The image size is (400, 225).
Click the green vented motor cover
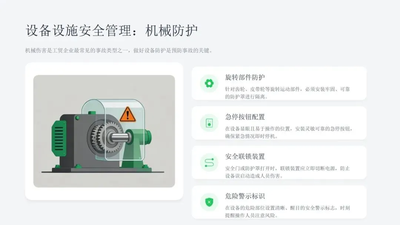59,138
